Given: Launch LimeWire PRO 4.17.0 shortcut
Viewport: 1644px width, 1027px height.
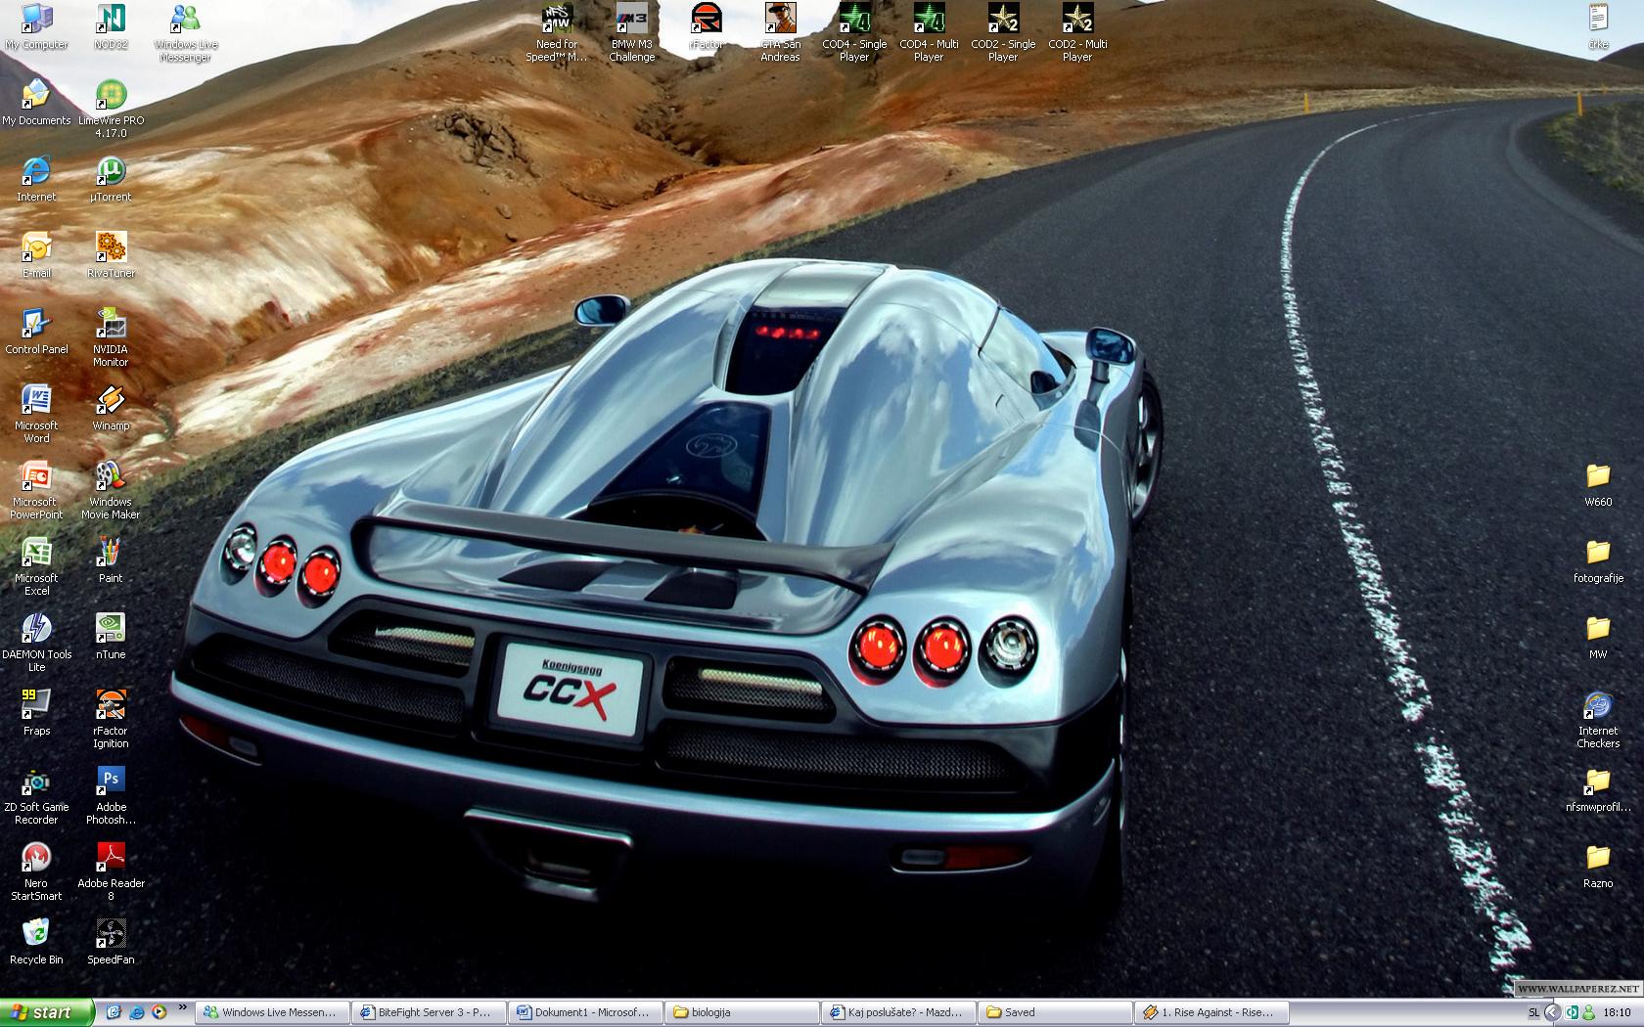Looking at the screenshot, I should (111, 109).
